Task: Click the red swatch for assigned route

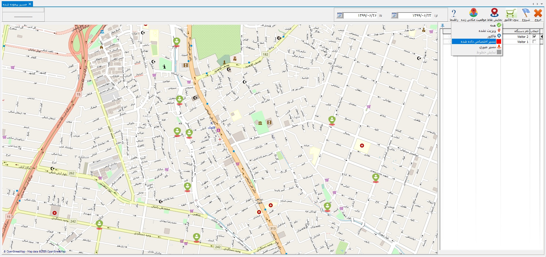Action: 499,42
